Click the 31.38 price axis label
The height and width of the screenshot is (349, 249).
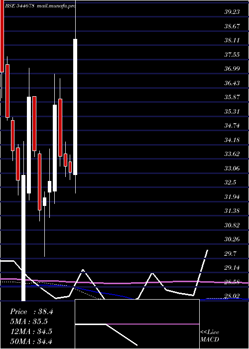232,210
